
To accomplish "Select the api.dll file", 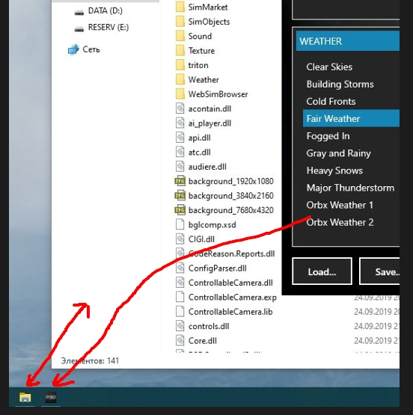I will 199,138.
